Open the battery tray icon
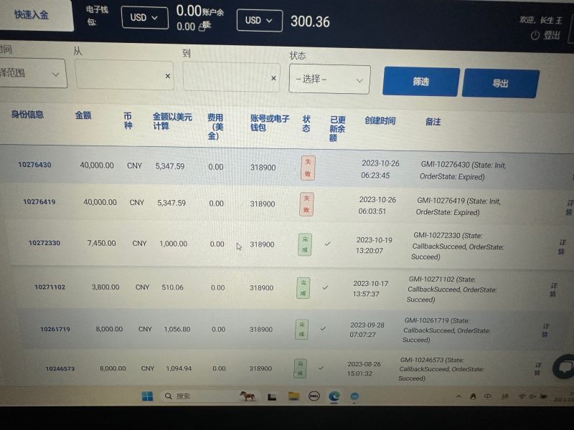This screenshot has height=430, width=574. click(x=544, y=396)
